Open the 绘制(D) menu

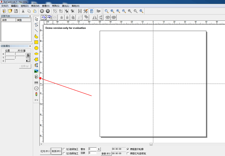pos(25,6)
